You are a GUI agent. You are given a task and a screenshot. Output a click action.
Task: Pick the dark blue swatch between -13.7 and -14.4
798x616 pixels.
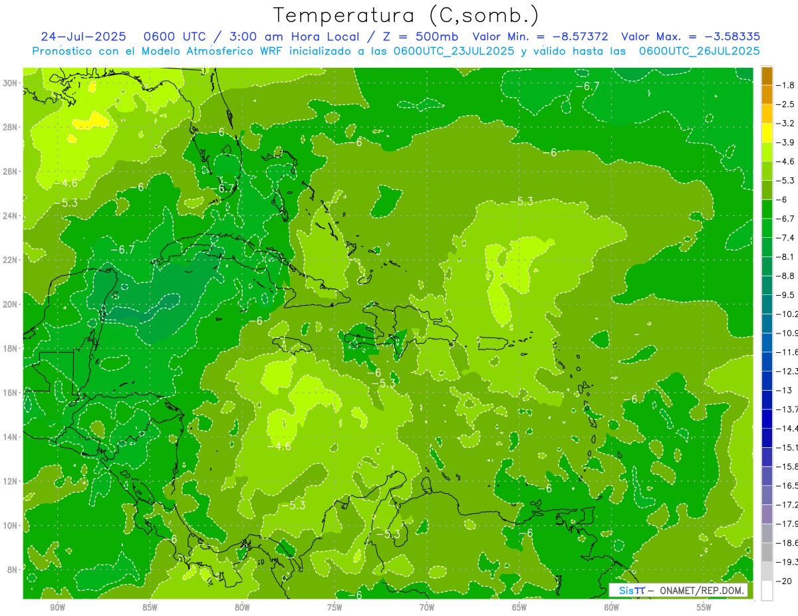pos(767,419)
